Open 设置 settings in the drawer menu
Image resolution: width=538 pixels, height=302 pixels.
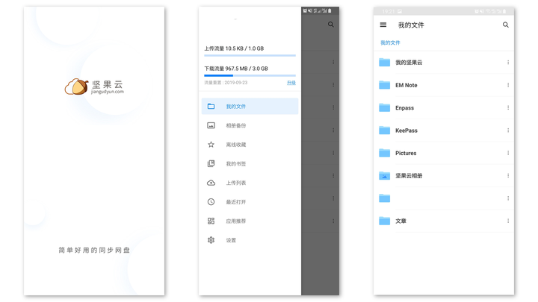point(250,240)
